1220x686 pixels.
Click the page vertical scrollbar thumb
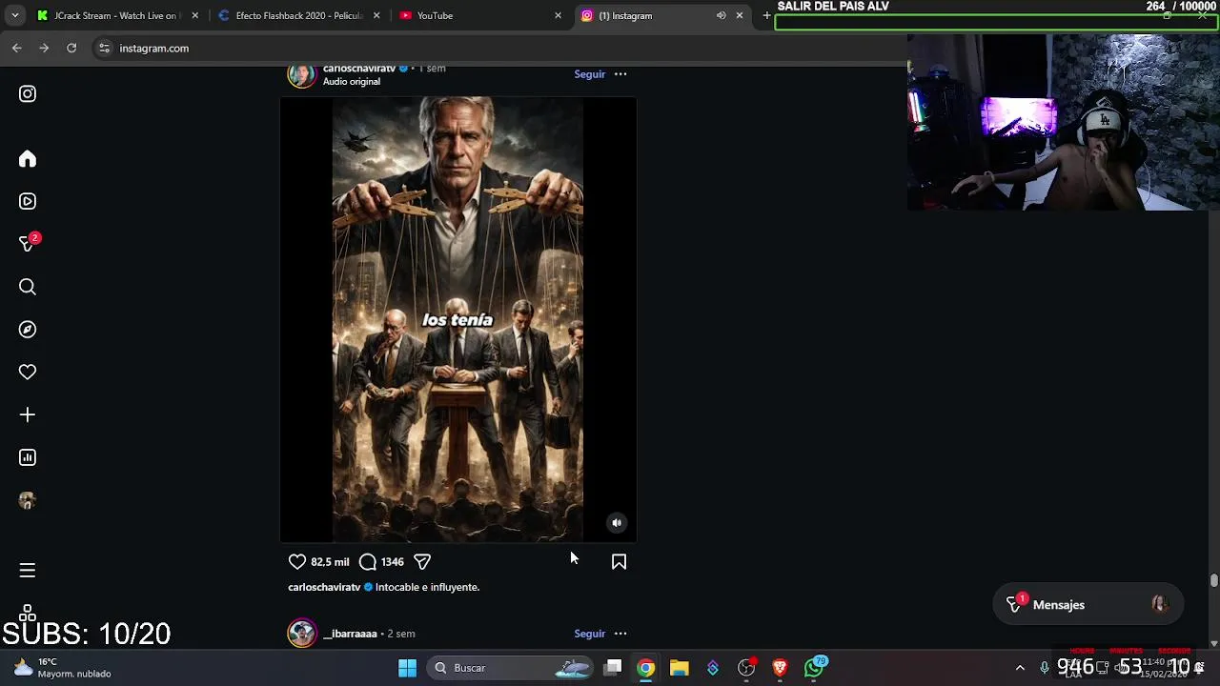point(1213,579)
